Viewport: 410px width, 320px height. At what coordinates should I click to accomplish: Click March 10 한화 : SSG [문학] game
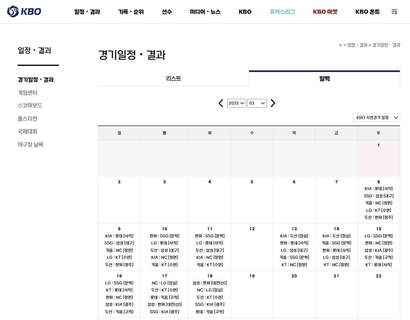coord(165,236)
